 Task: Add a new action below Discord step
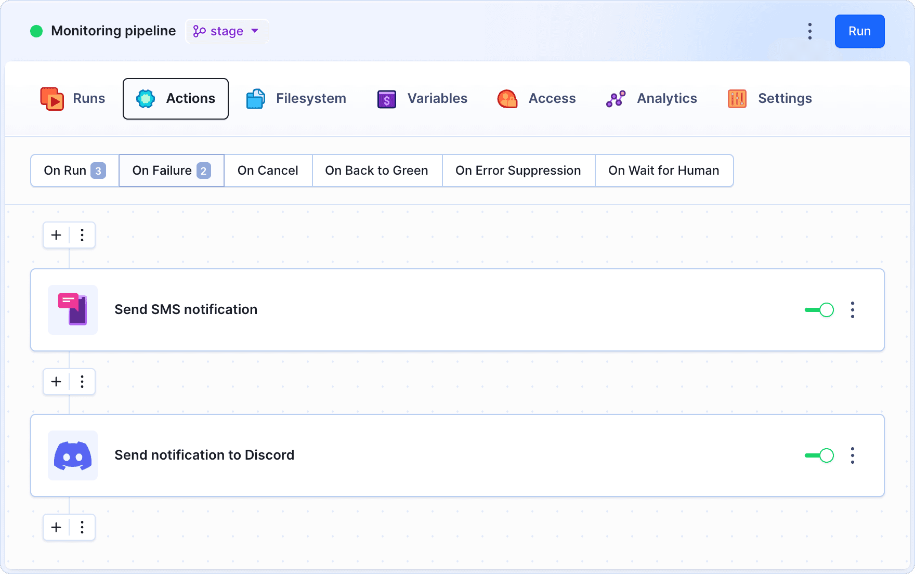tap(56, 527)
